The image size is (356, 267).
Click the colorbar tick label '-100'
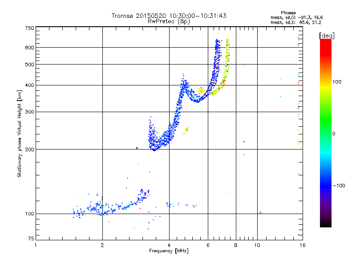click(x=339, y=186)
